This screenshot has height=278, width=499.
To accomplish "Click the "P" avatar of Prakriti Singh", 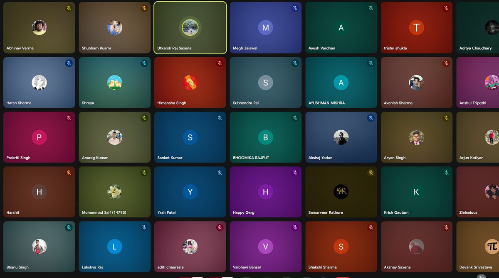I will 39,137.
